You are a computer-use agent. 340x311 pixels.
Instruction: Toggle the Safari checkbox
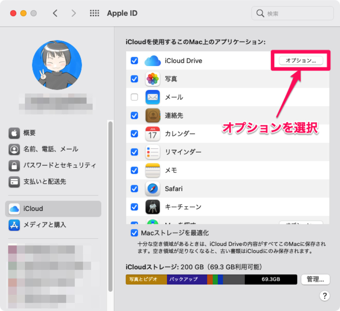coord(134,189)
